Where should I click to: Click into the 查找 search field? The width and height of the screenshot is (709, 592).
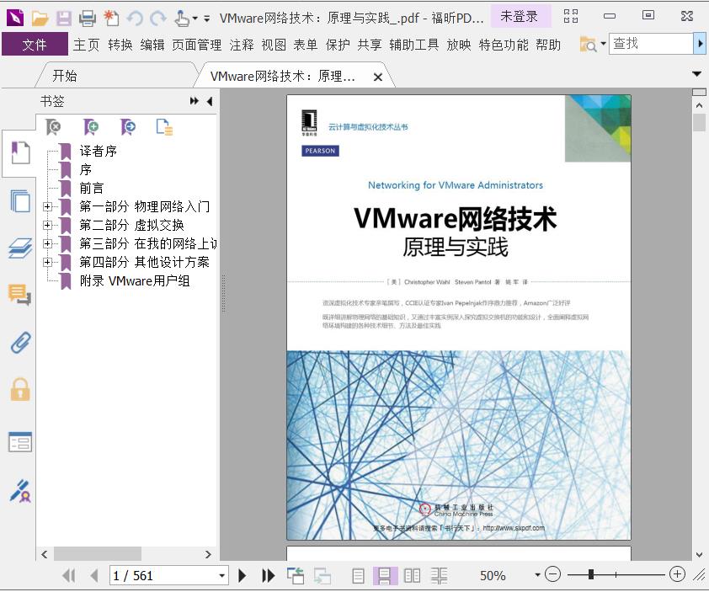[x=651, y=44]
